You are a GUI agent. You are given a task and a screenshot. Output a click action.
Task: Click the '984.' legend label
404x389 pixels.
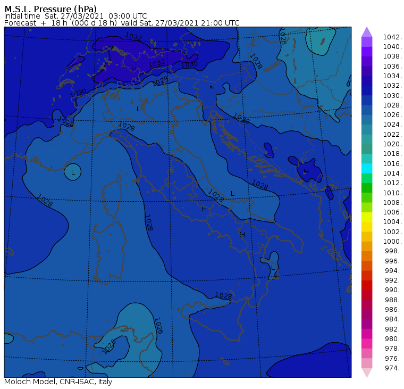click(393, 319)
